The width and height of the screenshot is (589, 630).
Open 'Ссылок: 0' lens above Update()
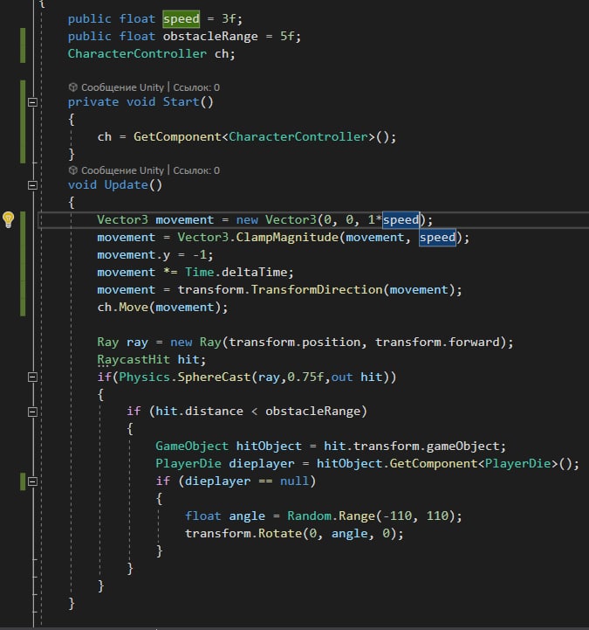[196, 170]
